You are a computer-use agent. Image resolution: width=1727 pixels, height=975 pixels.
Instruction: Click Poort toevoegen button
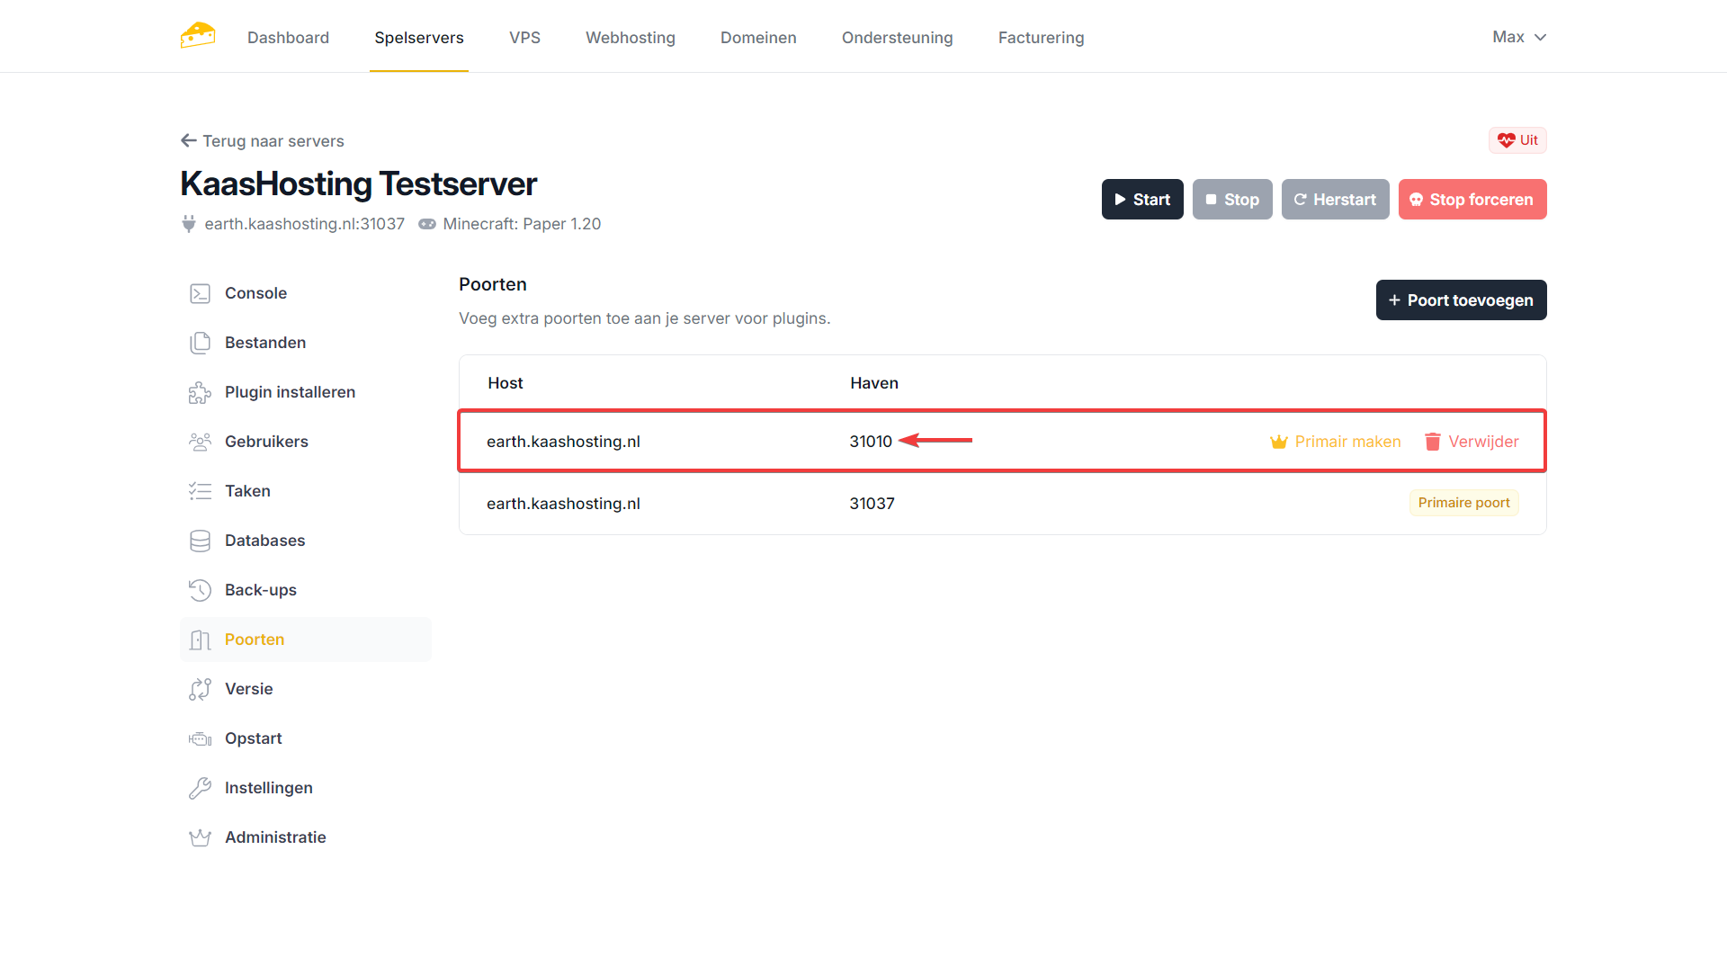tap(1461, 300)
